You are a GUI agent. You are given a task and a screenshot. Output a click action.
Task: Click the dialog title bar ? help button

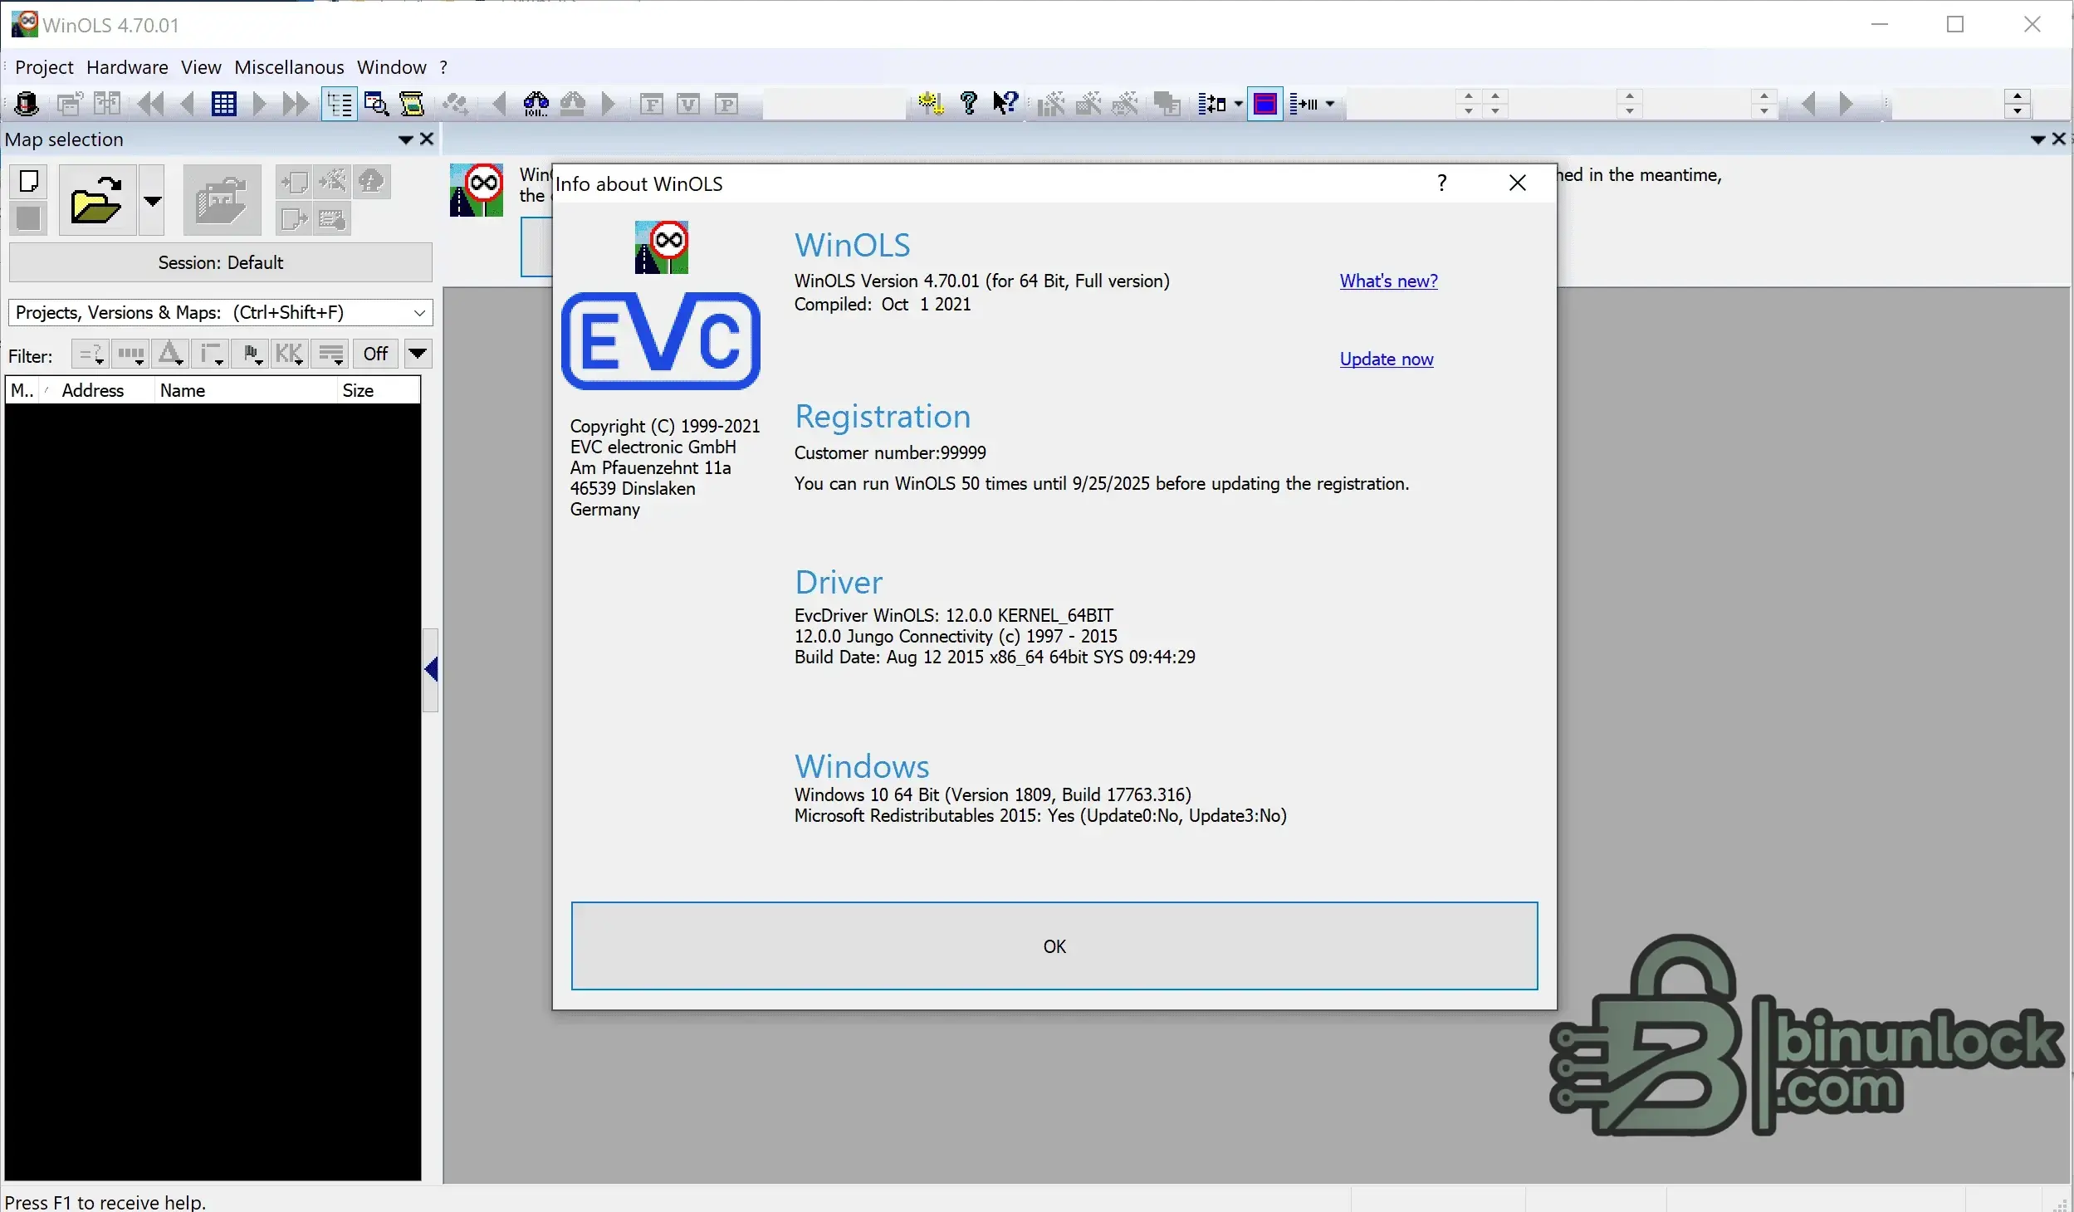1442,183
